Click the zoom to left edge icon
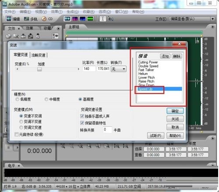The image size is (219, 192). tap(117, 146)
